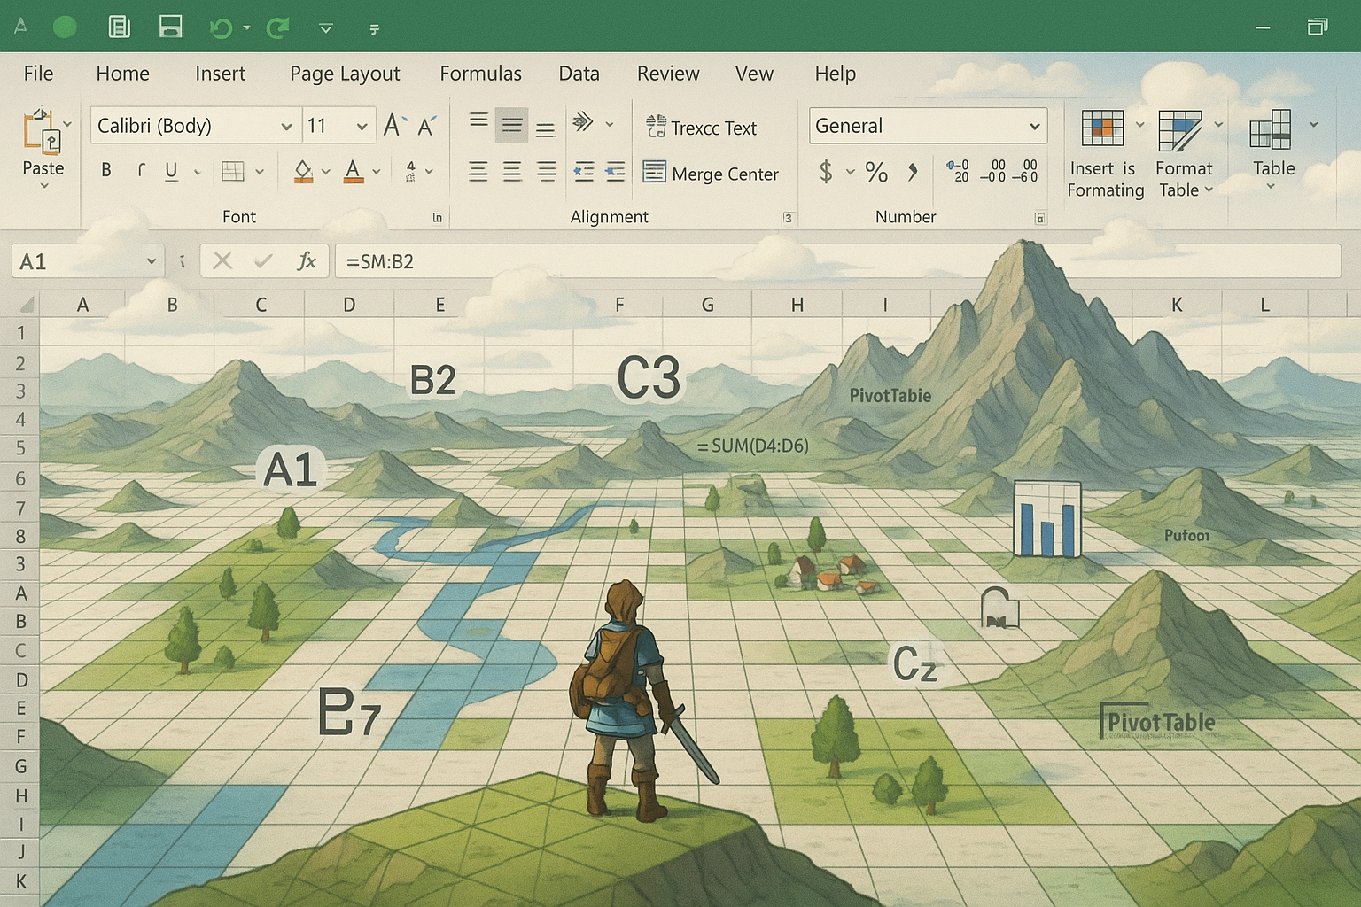Switch to the Data tab
Image resolution: width=1361 pixels, height=907 pixels.
point(579,74)
